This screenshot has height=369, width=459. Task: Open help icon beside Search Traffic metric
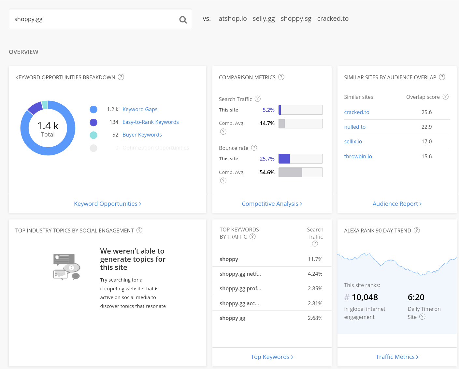(x=257, y=99)
